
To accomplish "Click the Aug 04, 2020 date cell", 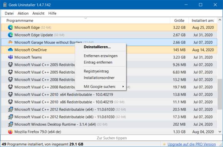I will pos(203,132).
